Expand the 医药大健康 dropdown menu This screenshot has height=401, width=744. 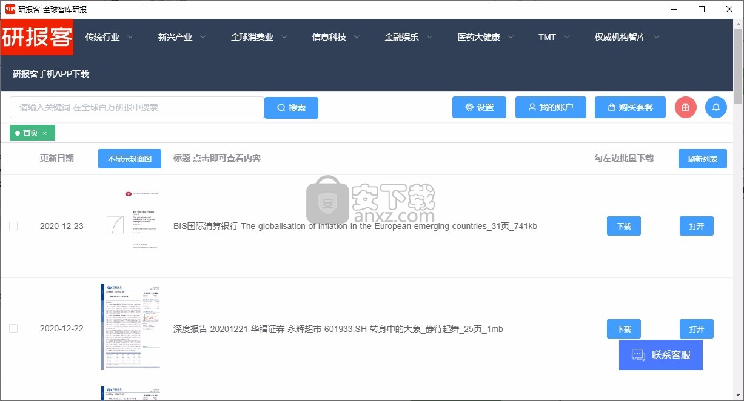point(486,37)
